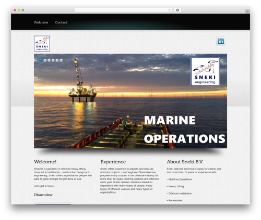The width and height of the screenshot is (261, 220).
Task: Click the Maritime Operations bullet
Action: (180, 179)
